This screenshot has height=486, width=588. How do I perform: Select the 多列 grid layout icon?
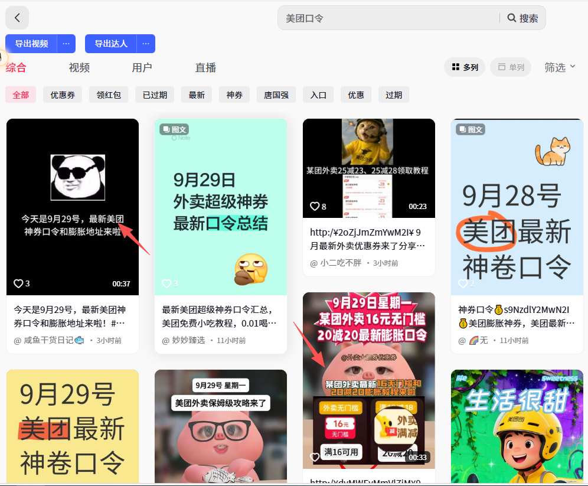pyautogui.click(x=465, y=67)
